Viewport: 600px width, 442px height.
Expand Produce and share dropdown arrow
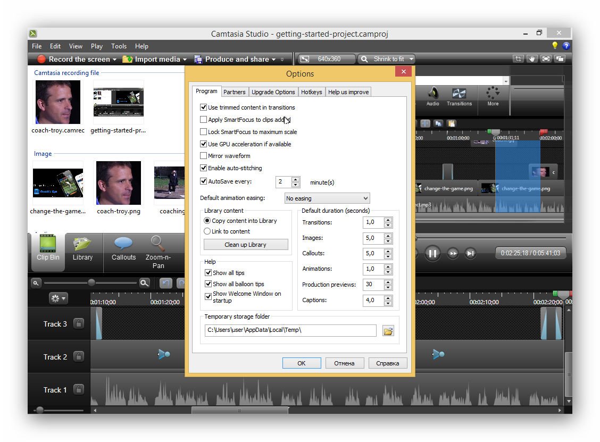tap(273, 60)
